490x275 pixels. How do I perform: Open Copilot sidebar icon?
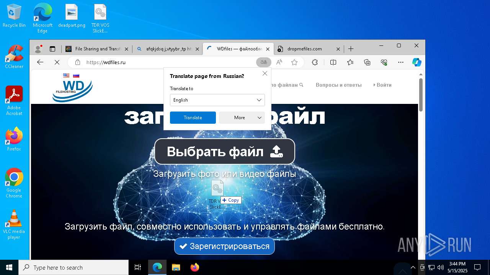417,62
